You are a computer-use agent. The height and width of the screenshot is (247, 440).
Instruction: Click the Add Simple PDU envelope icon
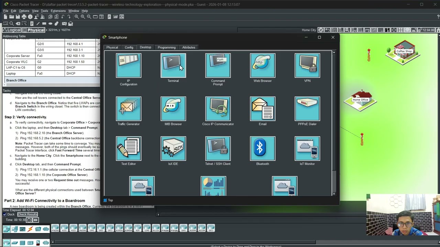64,24
